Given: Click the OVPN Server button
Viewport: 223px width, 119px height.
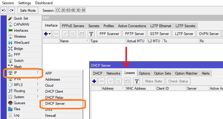Looking at the screenshot, I should click(209, 34).
